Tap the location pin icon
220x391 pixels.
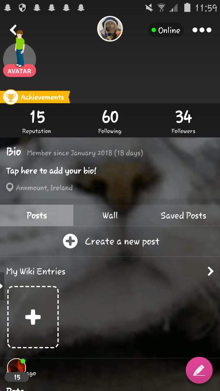click(x=10, y=187)
